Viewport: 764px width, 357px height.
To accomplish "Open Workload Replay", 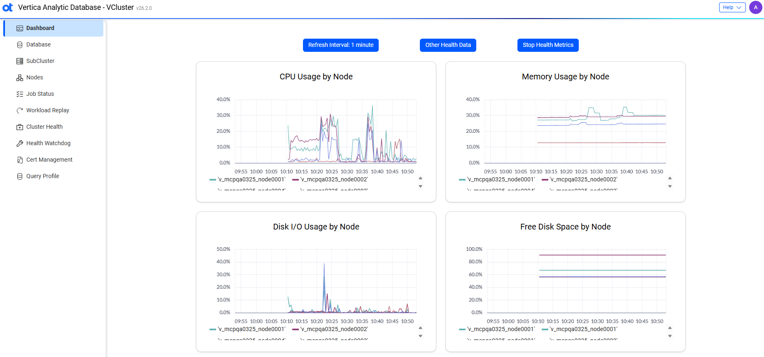I will click(x=54, y=110).
